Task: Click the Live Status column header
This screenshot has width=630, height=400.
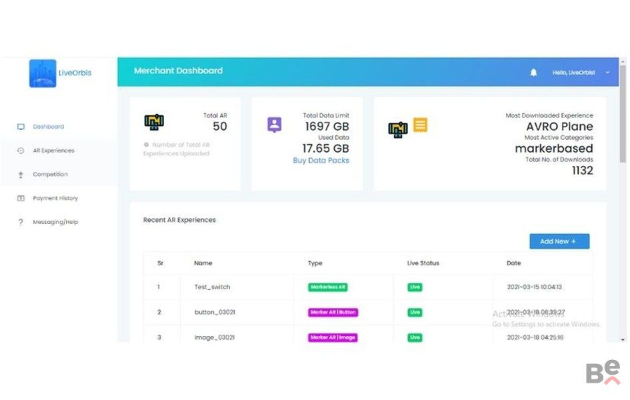Action: [x=423, y=263]
